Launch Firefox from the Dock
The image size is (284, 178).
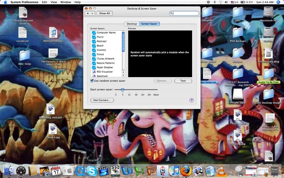pos(186,171)
